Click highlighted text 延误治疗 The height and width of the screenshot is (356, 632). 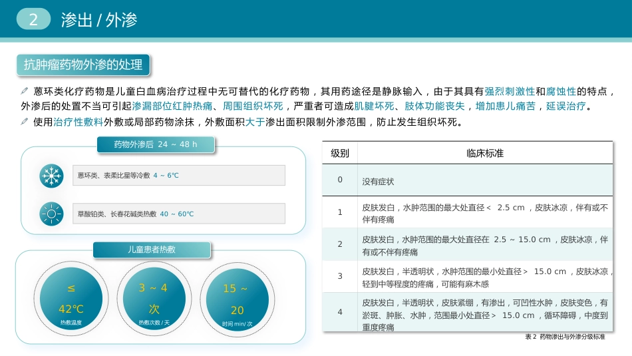565,106
